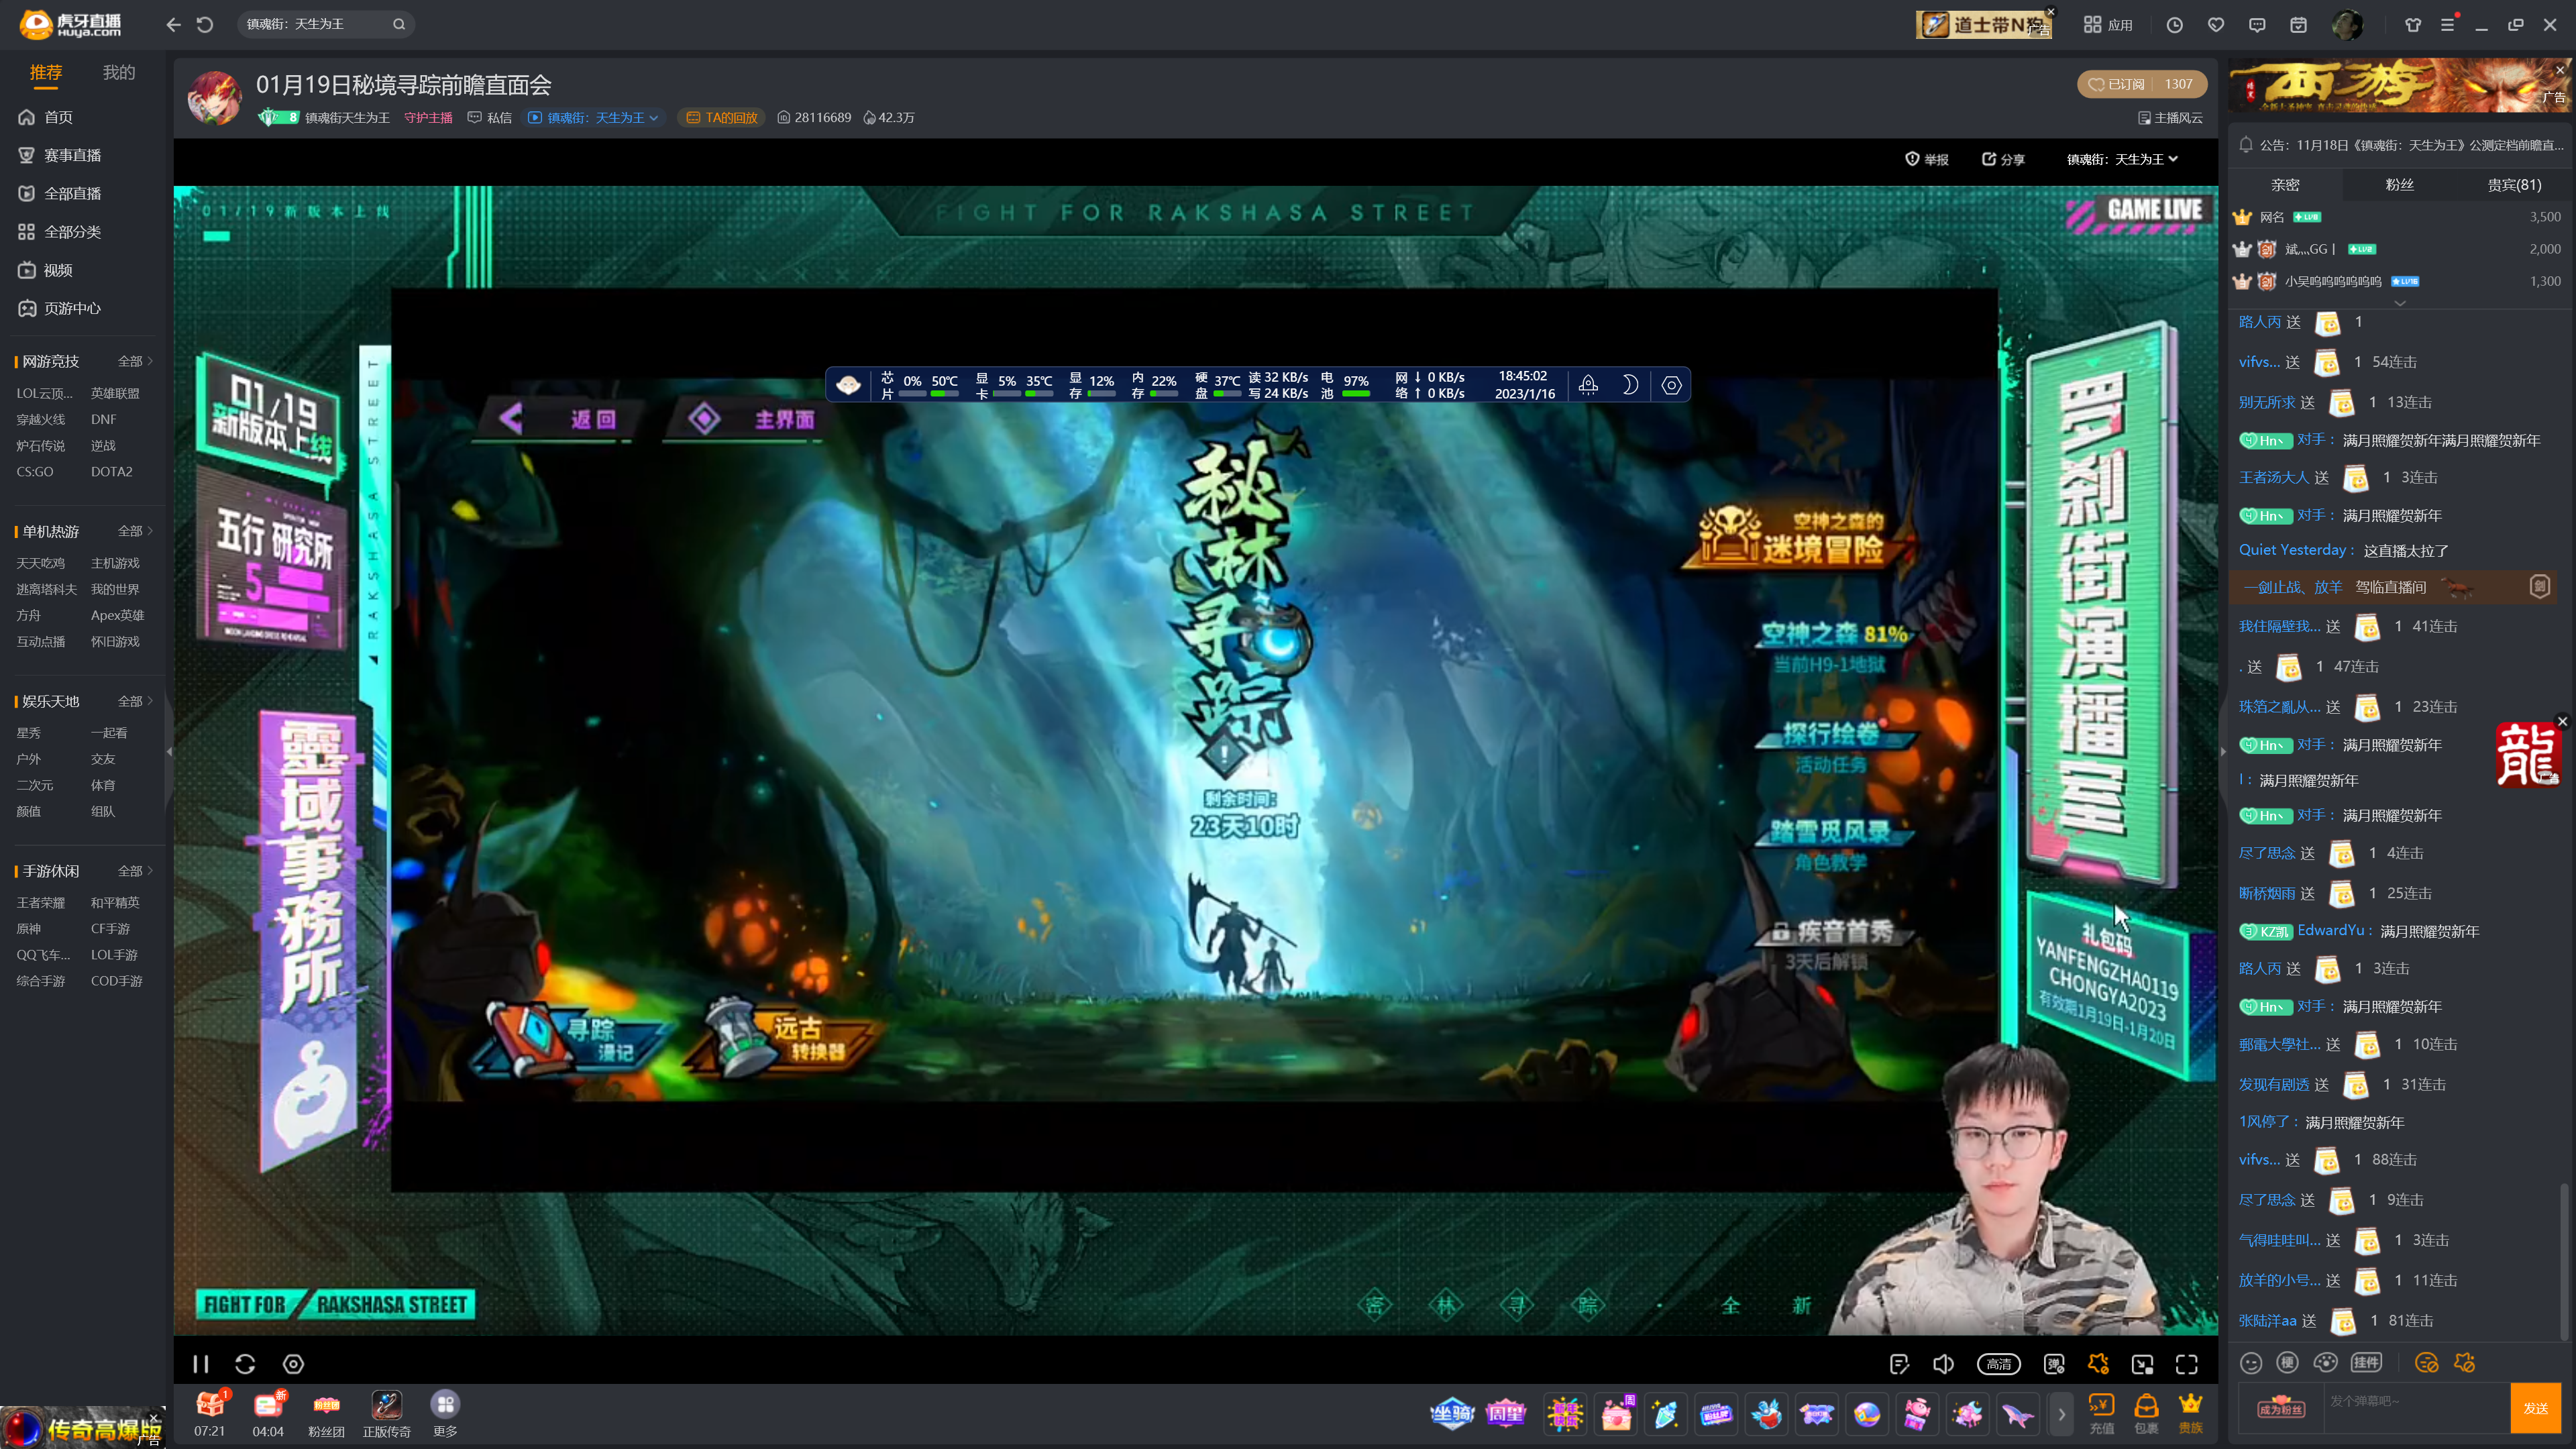Open the emoji picker in chat
This screenshot has height=1449, width=2576.
pyautogui.click(x=2251, y=1363)
